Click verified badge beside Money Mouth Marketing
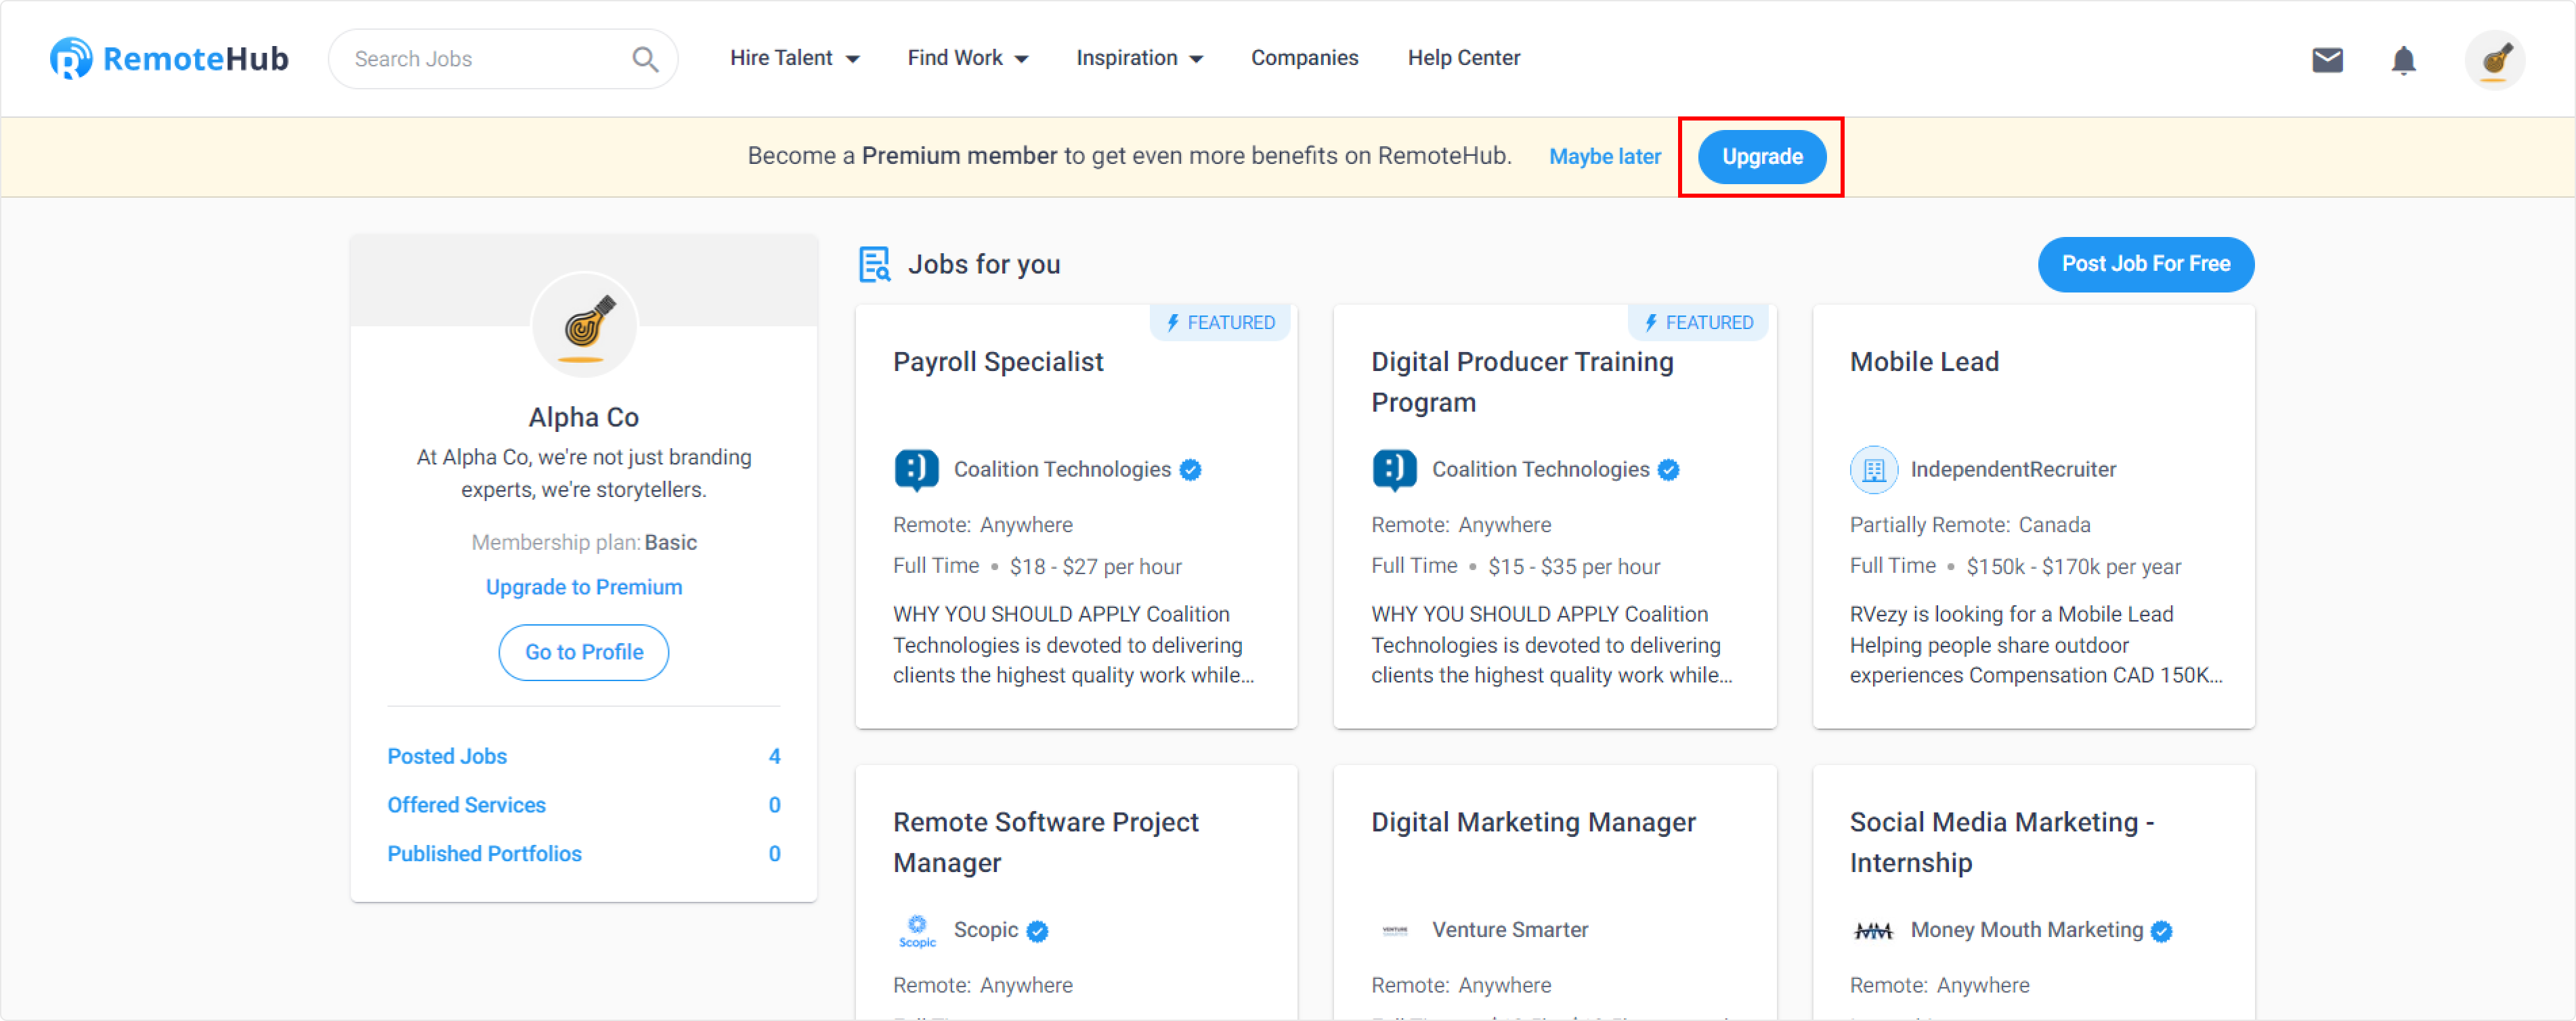This screenshot has height=1021, width=2576. click(x=2161, y=931)
